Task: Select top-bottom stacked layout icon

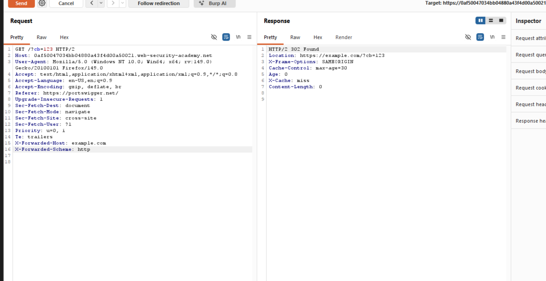Action: [491, 21]
